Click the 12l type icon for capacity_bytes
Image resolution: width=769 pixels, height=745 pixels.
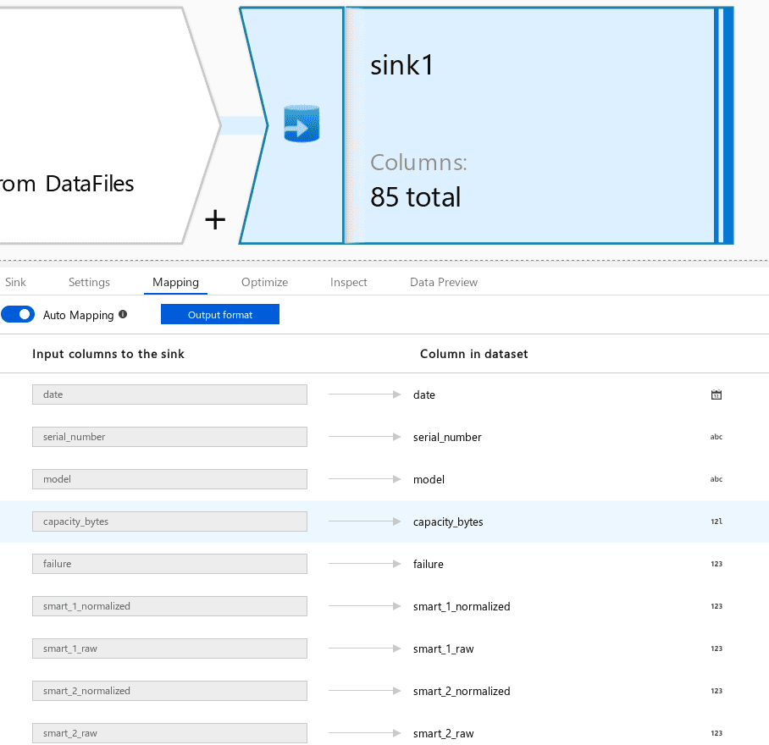[x=716, y=521]
